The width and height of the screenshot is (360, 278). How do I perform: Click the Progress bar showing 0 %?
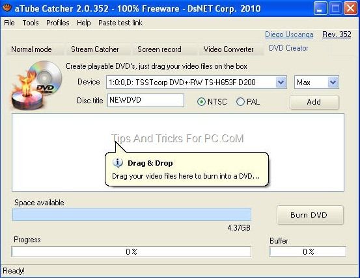point(131,251)
